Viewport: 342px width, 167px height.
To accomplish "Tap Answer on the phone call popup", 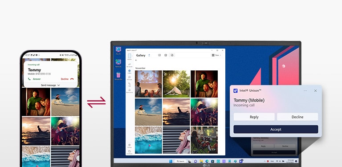I will pos(34,79).
